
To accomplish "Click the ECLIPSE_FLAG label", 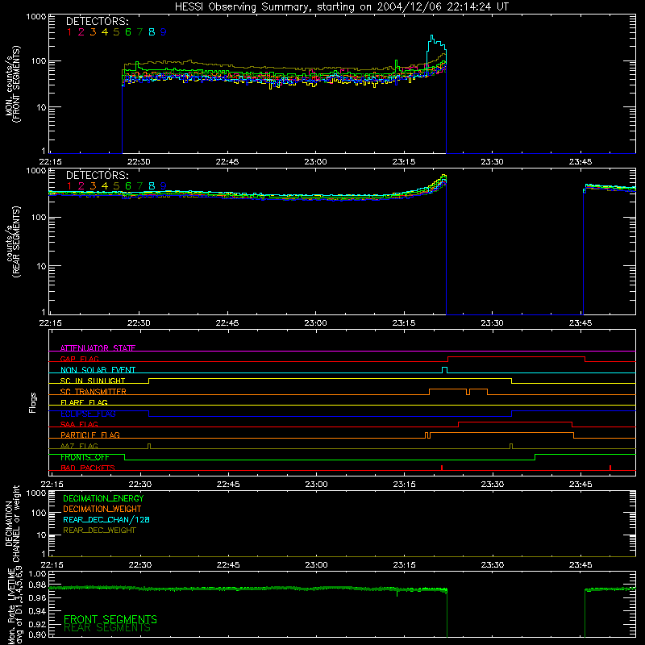I will pyautogui.click(x=88, y=414).
